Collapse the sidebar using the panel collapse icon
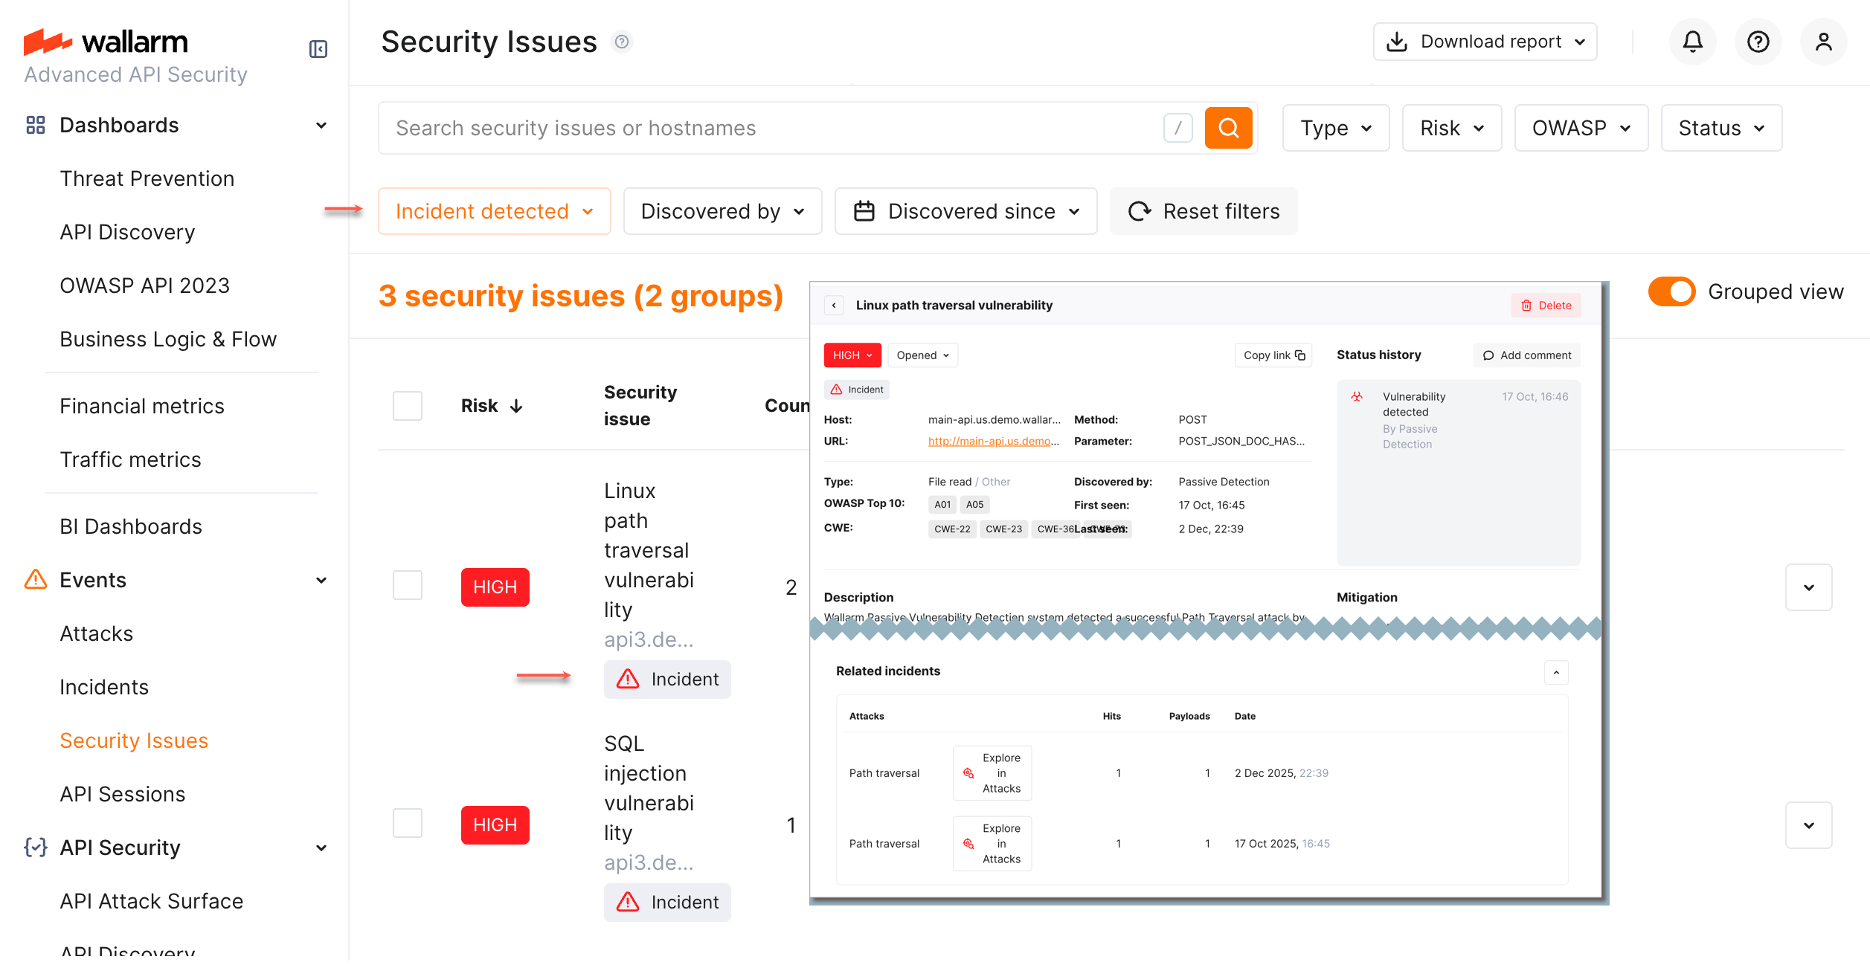1870x965 pixels. [x=318, y=48]
